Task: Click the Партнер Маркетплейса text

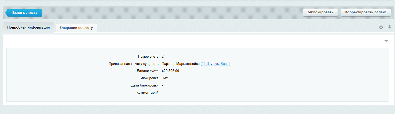Action: point(181,64)
